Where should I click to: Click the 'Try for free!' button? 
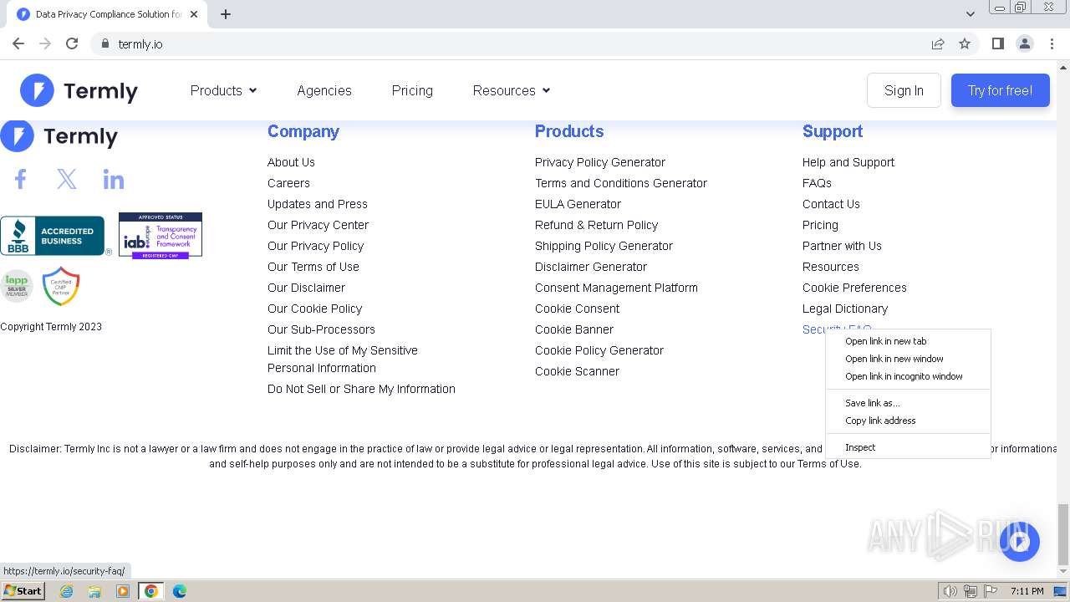point(1000,90)
